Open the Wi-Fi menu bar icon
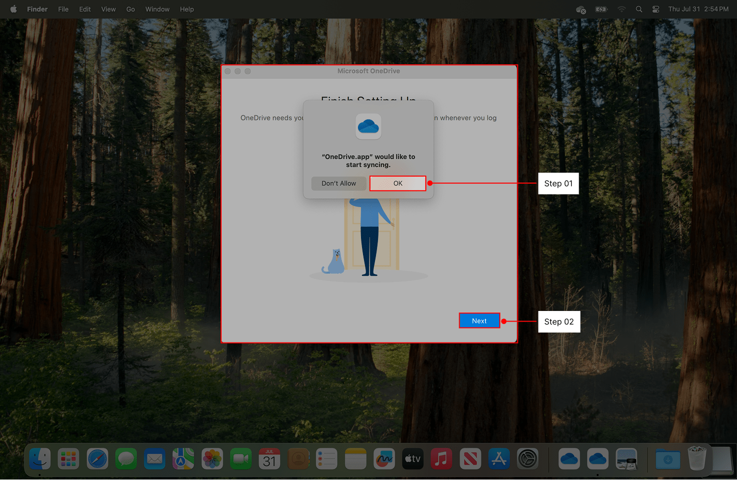This screenshot has height=480, width=737. (622, 10)
